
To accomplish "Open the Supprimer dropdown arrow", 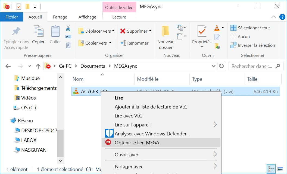I will tap(150, 31).
